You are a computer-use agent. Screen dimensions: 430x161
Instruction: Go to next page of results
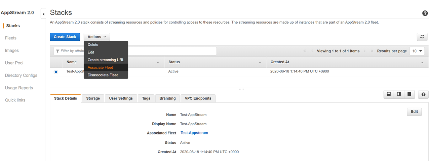click(x=365, y=51)
